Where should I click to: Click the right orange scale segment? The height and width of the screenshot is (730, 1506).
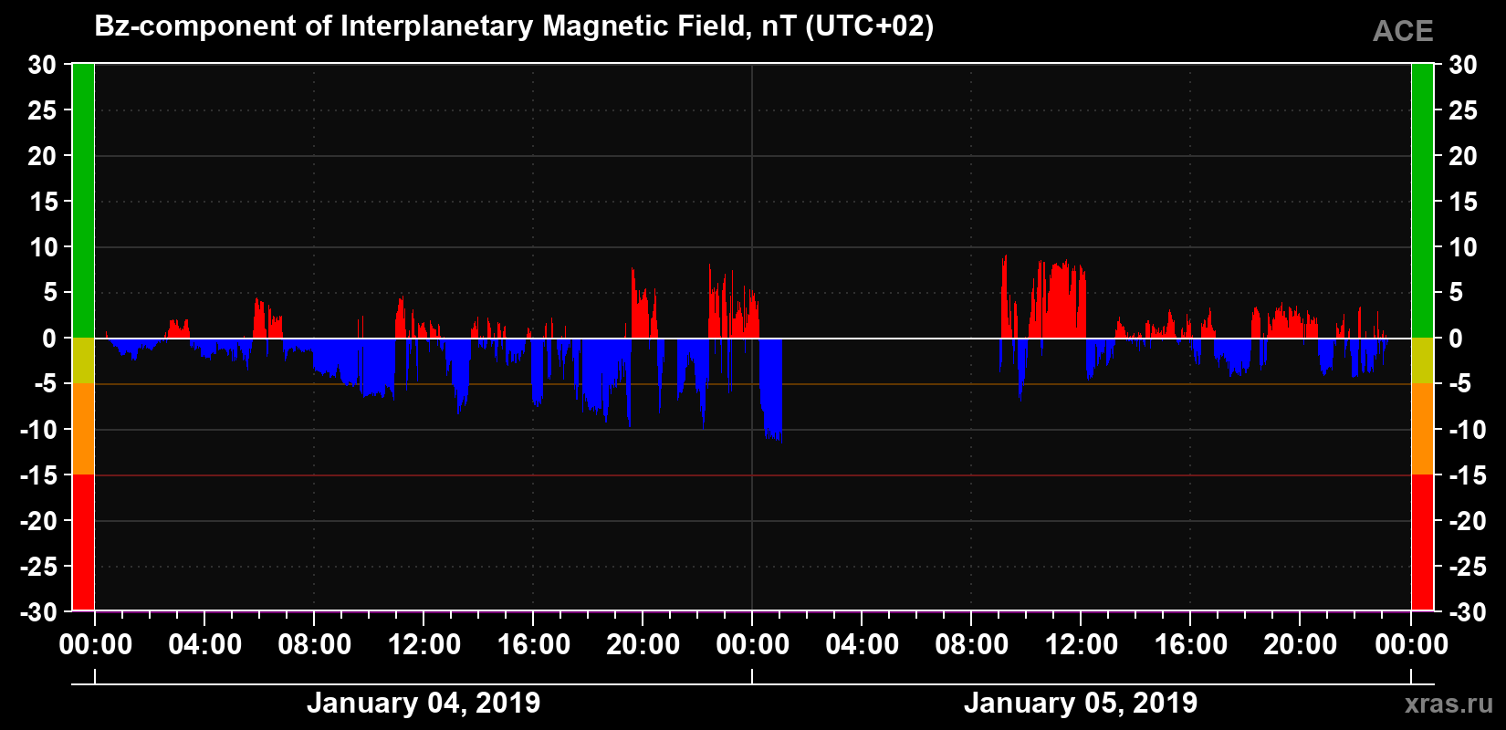(x=1422, y=429)
